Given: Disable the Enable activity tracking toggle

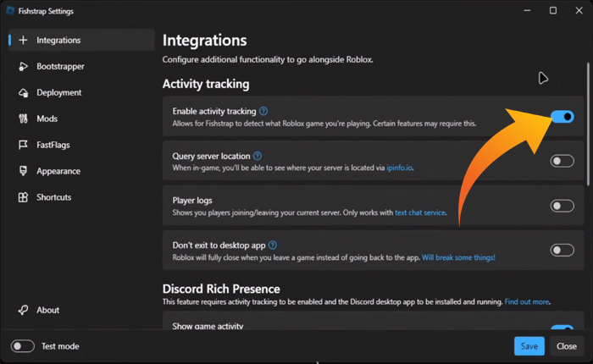Looking at the screenshot, I should coord(563,116).
